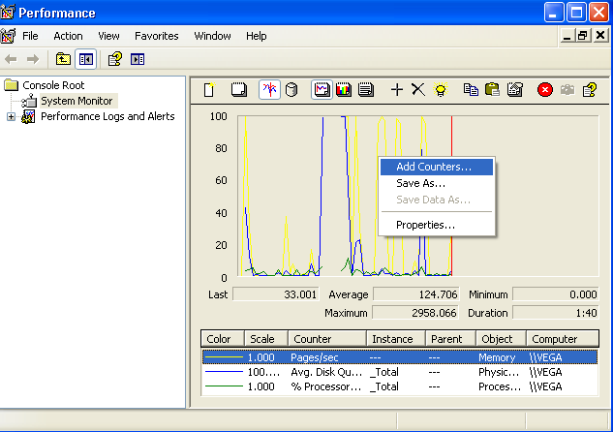Select System Monitor in the tree
The height and width of the screenshot is (432, 613).
tap(77, 101)
